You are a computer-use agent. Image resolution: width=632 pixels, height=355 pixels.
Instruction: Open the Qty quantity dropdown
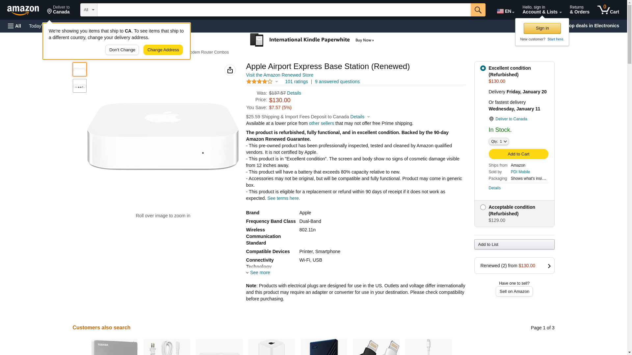tap(498, 141)
